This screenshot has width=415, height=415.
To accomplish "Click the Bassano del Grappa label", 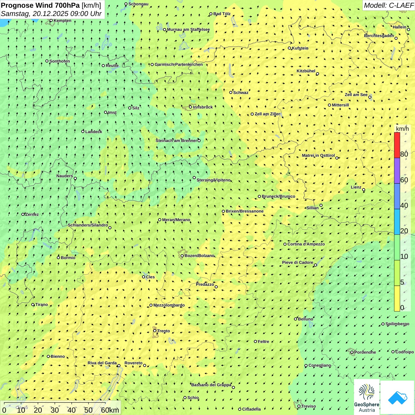I will pyautogui.click(x=211, y=385).
